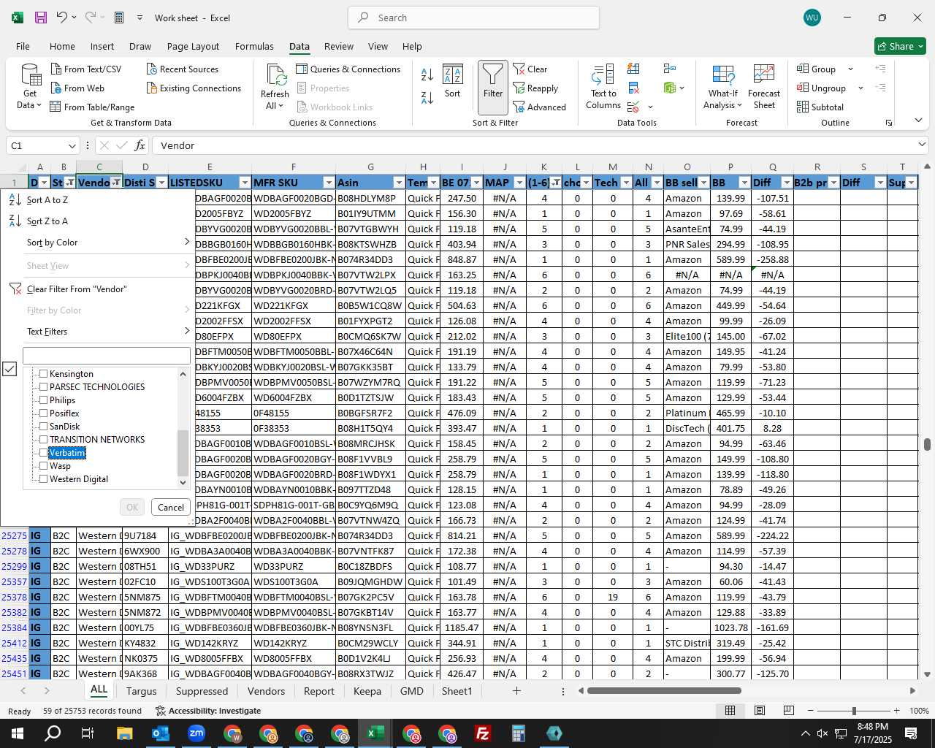
Task: Open MAP column filter dropdown
Action: (519, 183)
